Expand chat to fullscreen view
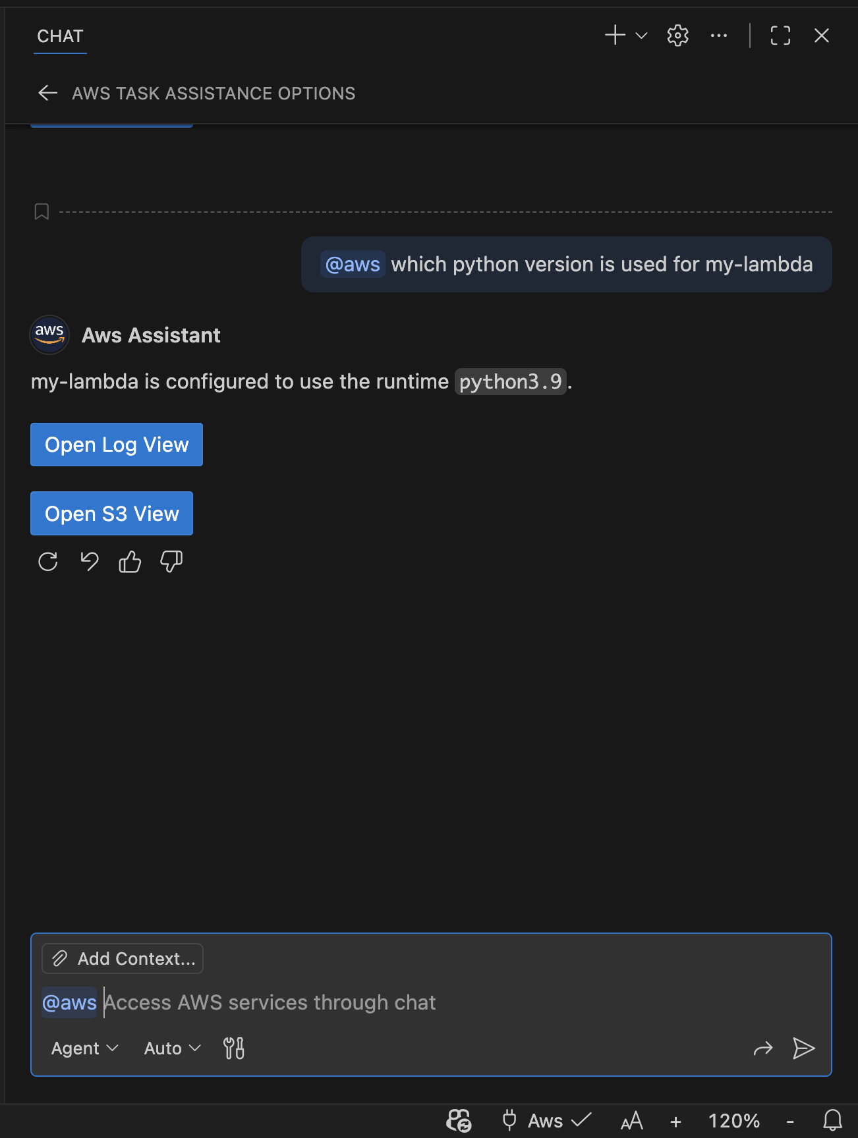This screenshot has height=1138, width=858. click(780, 36)
